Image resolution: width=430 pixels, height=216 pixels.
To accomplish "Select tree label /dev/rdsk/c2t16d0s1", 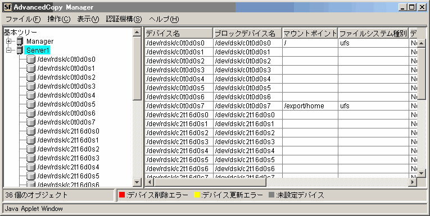I will pos(68,140).
